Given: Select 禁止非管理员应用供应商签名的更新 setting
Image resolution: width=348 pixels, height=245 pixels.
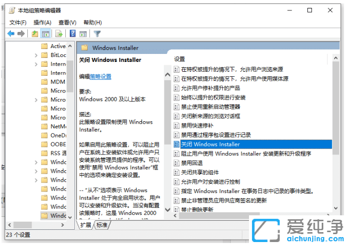Looking at the screenshot, I should [224, 200].
